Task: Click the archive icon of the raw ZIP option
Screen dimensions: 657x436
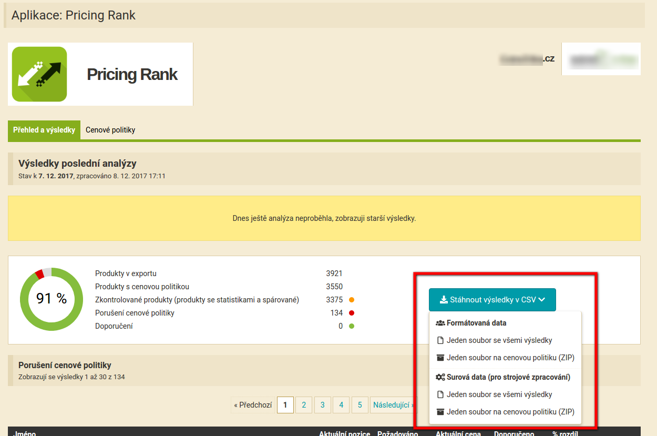Action: point(440,412)
